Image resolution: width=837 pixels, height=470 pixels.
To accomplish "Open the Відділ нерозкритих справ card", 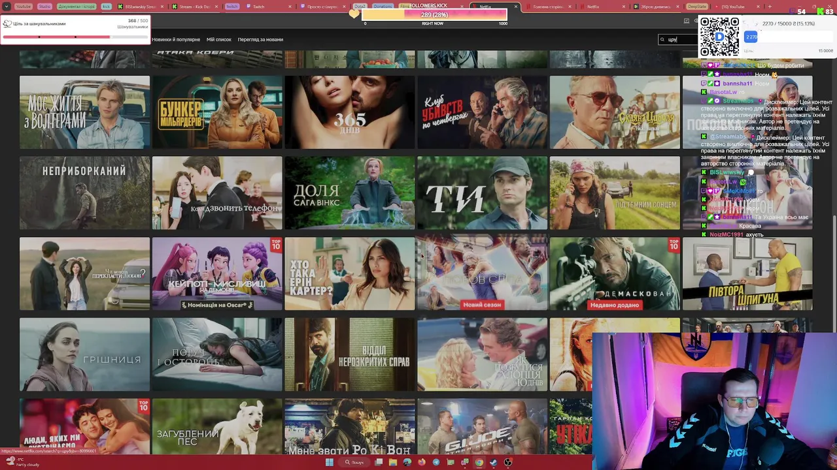I will pos(350,354).
